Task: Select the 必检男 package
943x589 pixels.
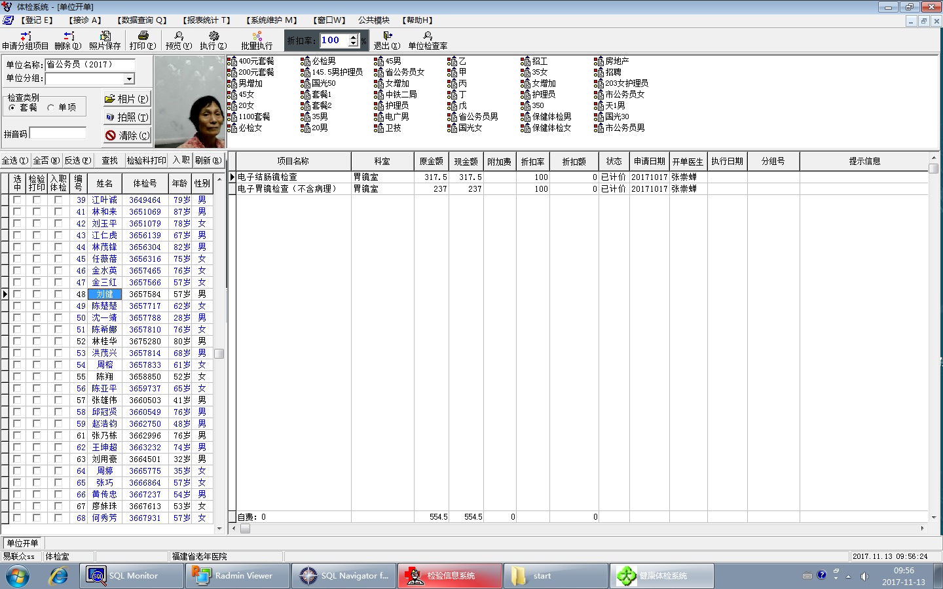Action: tap(318, 62)
